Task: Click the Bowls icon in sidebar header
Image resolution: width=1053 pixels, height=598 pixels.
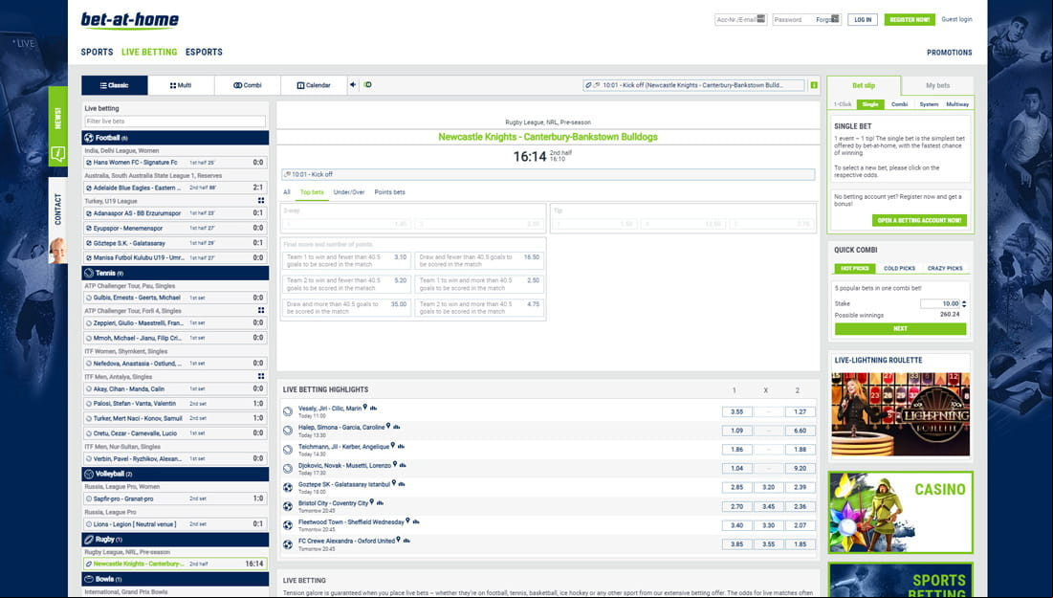Action: coord(89,579)
